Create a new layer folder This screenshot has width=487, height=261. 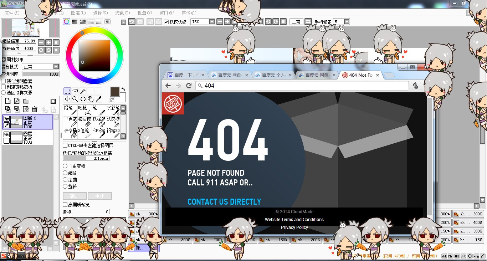click(26, 101)
